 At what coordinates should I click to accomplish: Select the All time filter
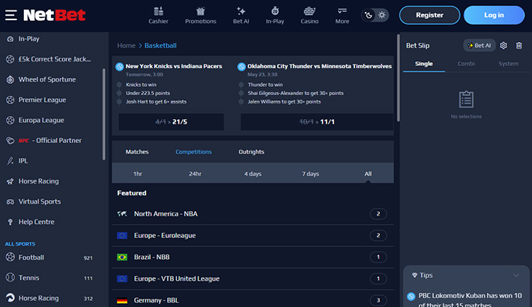click(x=368, y=174)
